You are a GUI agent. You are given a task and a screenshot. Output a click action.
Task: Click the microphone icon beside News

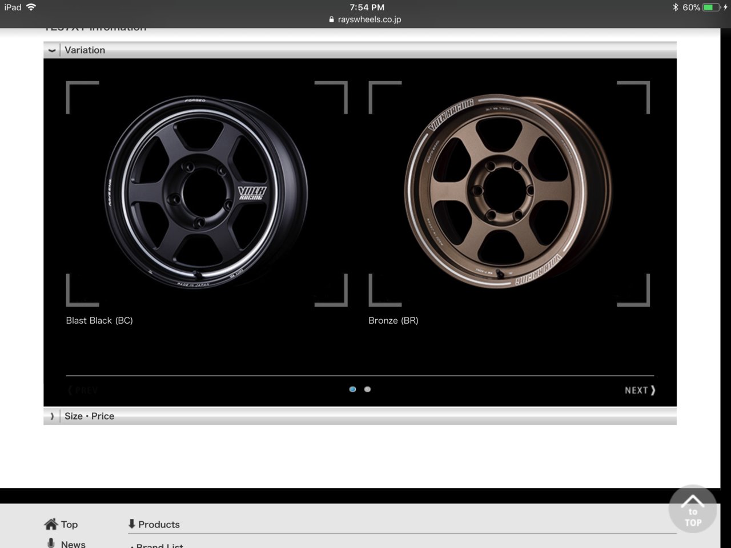[x=51, y=543]
